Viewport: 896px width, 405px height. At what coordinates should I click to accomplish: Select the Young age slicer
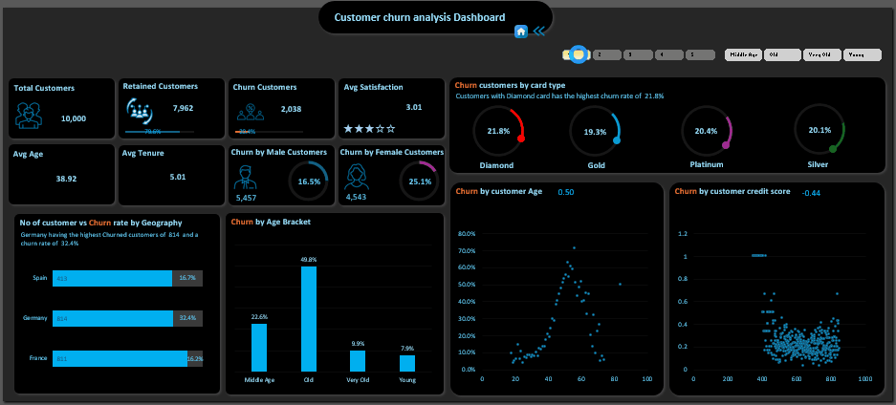pos(861,55)
